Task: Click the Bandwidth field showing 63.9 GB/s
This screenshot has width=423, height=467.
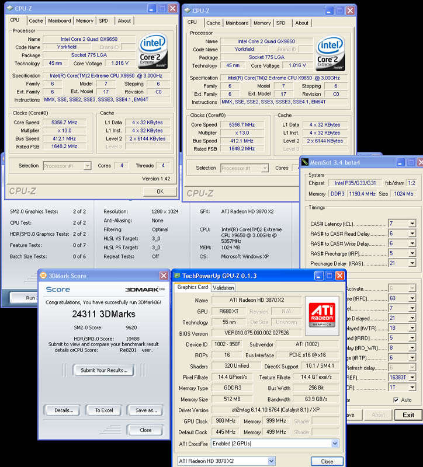Action: pyautogui.click(x=316, y=399)
